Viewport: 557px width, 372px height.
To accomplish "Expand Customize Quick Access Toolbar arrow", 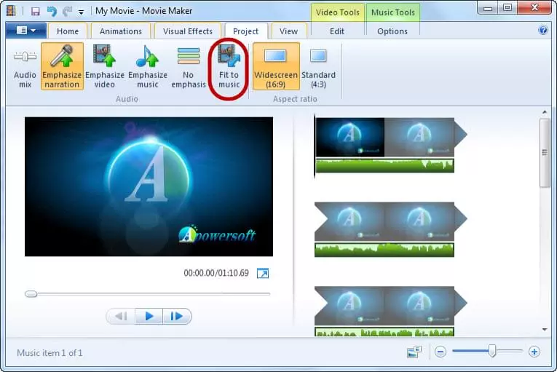I will (x=81, y=12).
